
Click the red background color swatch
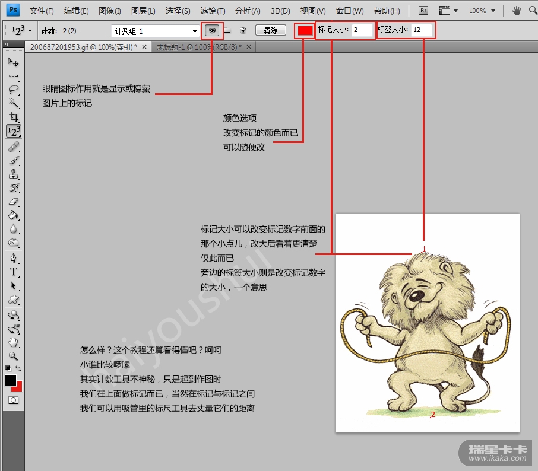pos(19,387)
